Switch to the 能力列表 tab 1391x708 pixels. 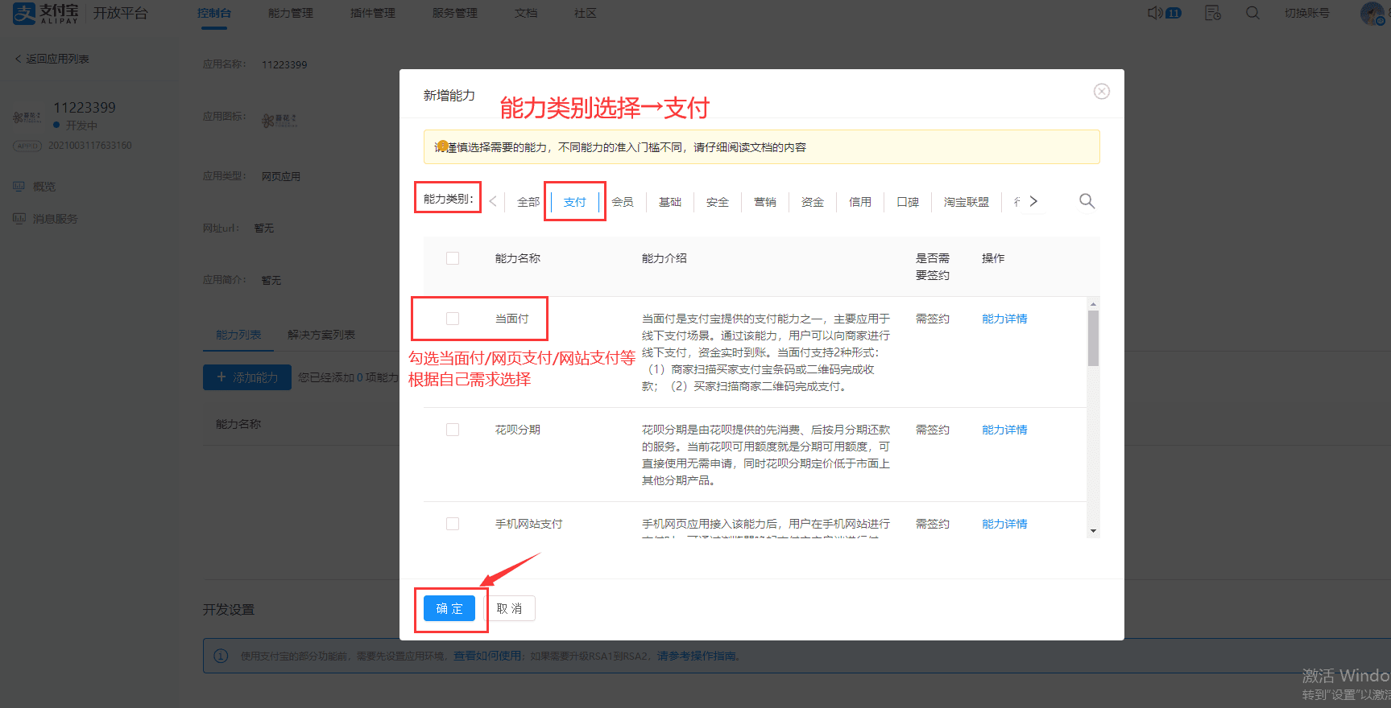point(238,335)
